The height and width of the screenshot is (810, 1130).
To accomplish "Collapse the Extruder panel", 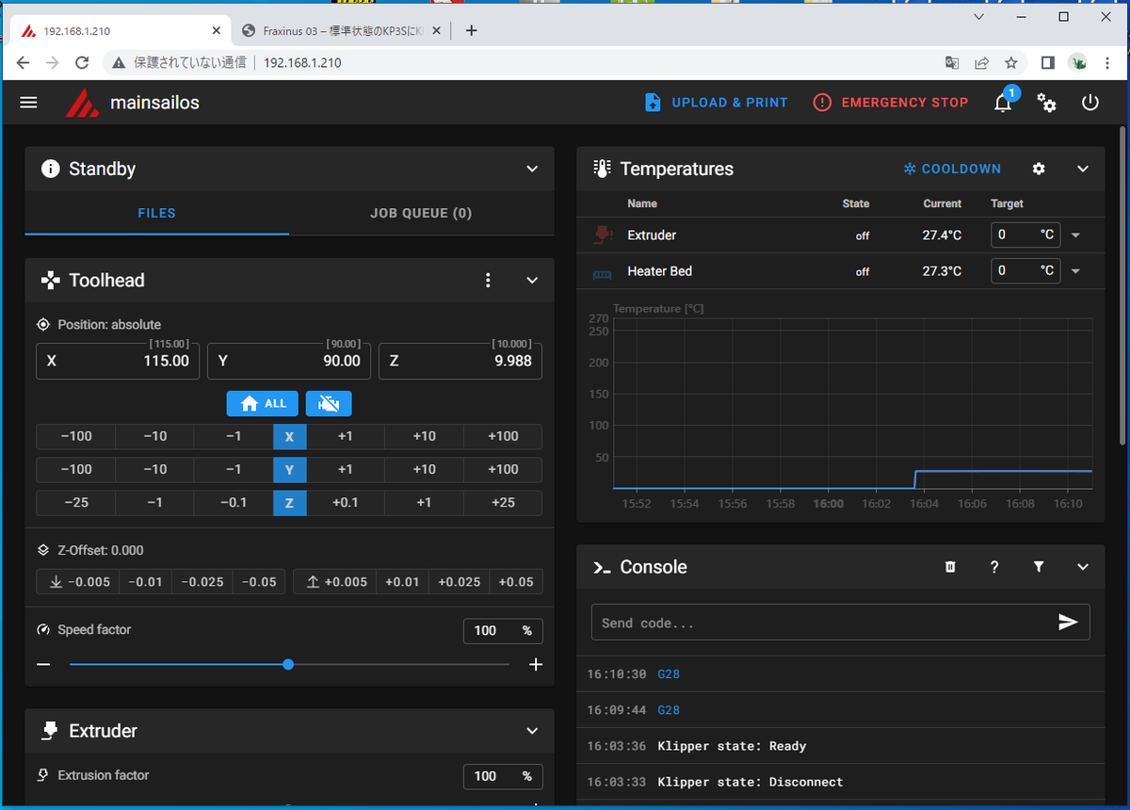I will [532, 731].
